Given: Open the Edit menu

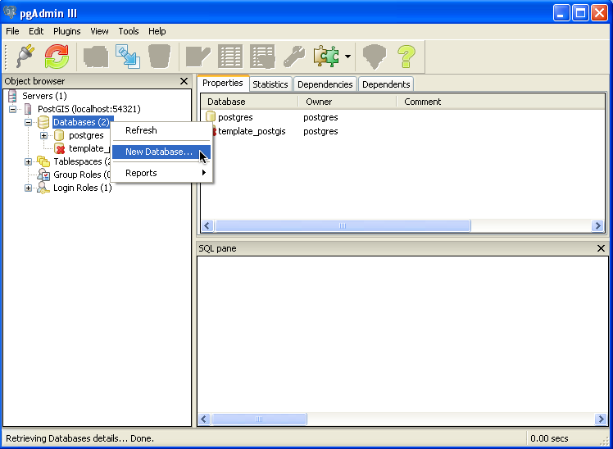Looking at the screenshot, I should pyautogui.click(x=36, y=31).
